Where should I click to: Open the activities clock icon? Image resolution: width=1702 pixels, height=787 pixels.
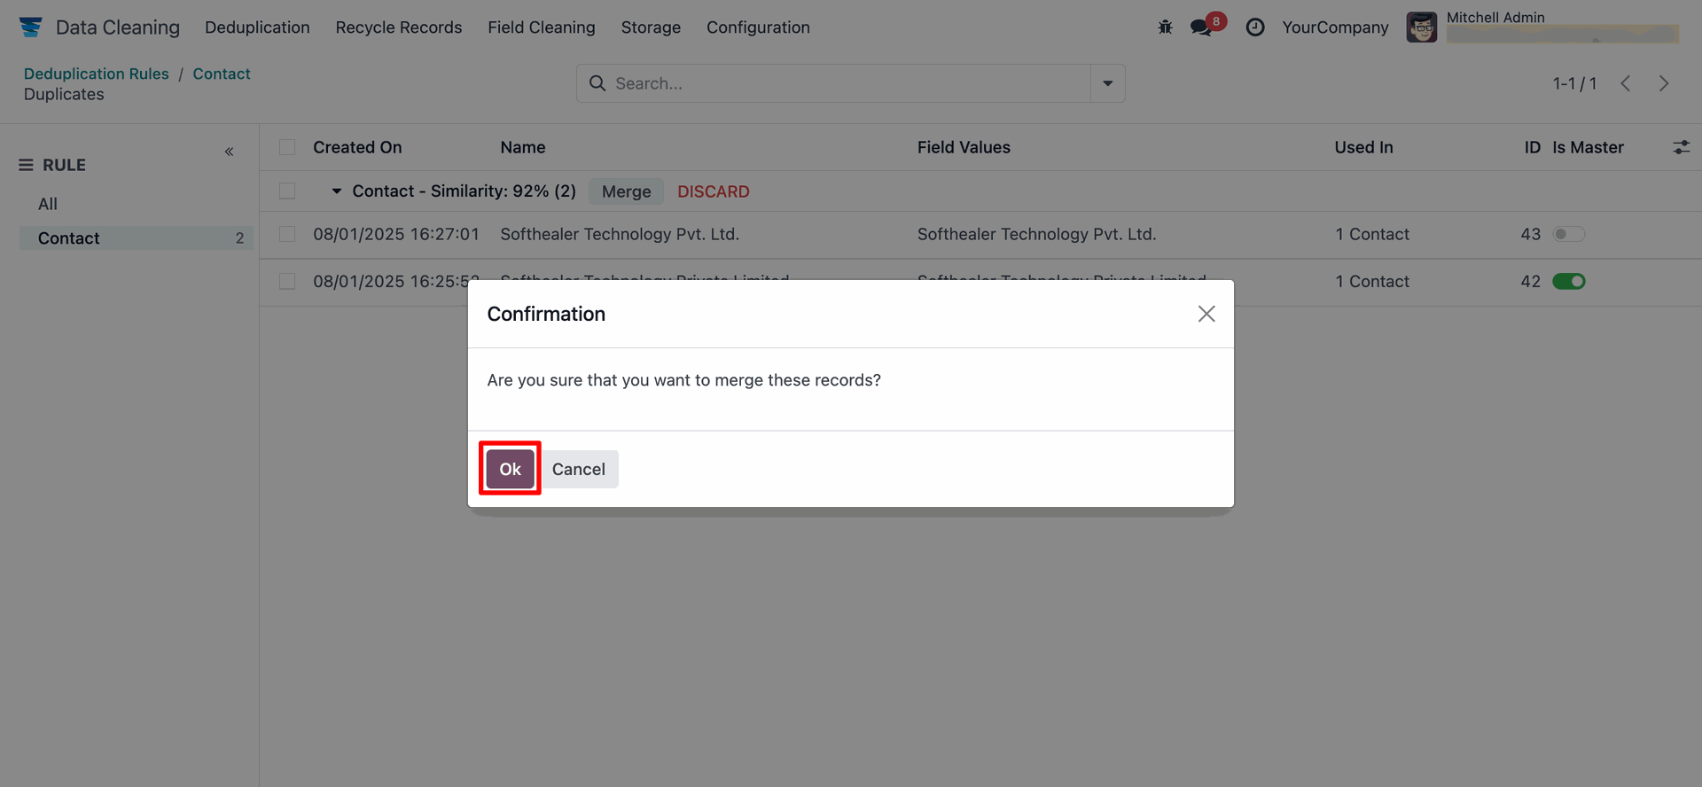click(1255, 27)
